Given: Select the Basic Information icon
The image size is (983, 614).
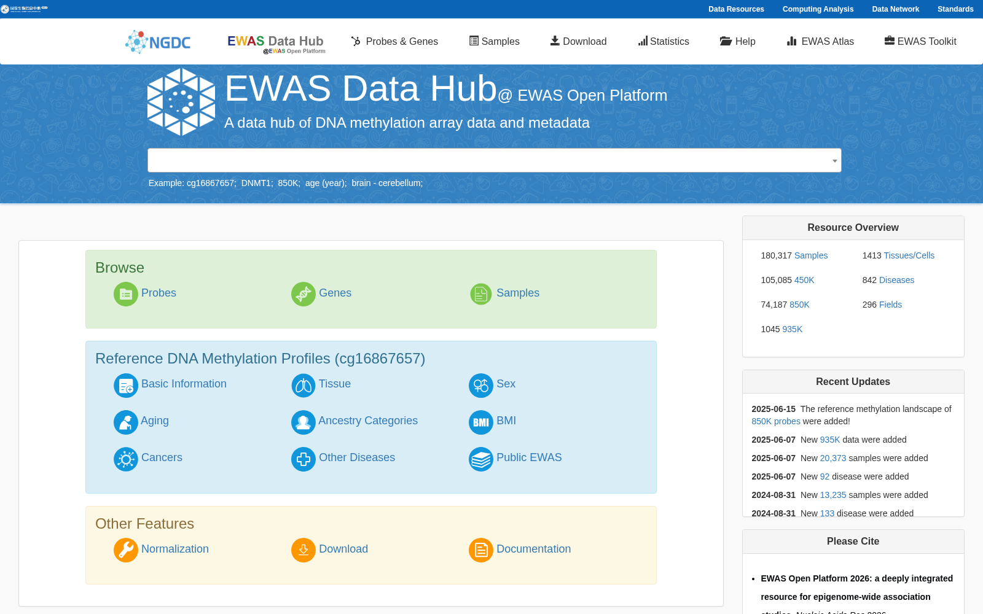Looking at the screenshot, I should [x=126, y=386].
